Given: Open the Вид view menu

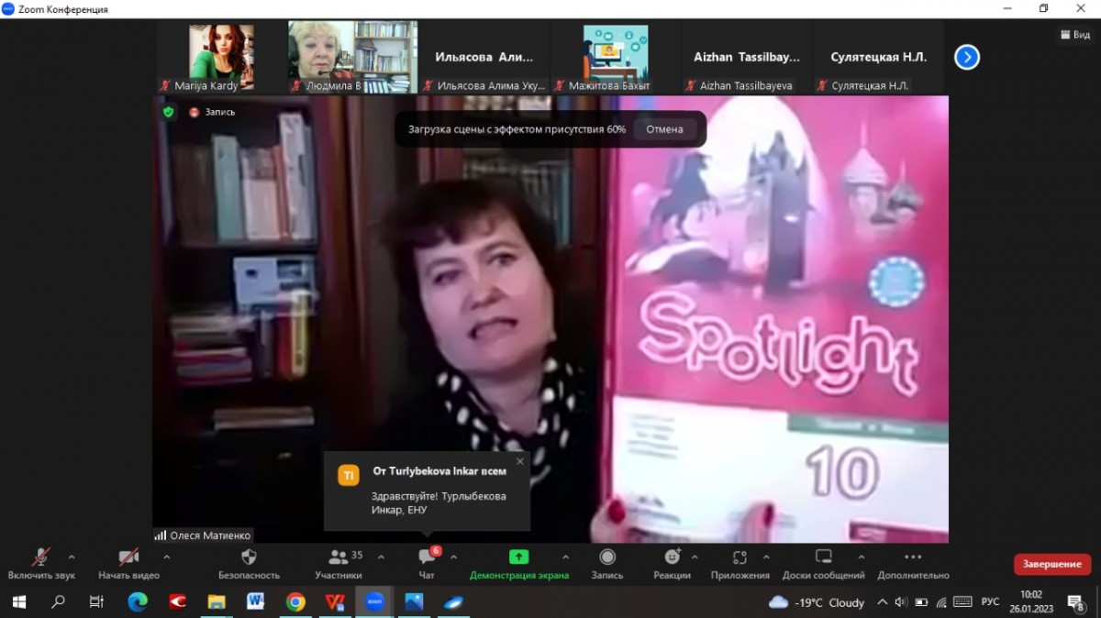Looking at the screenshot, I should [x=1075, y=35].
